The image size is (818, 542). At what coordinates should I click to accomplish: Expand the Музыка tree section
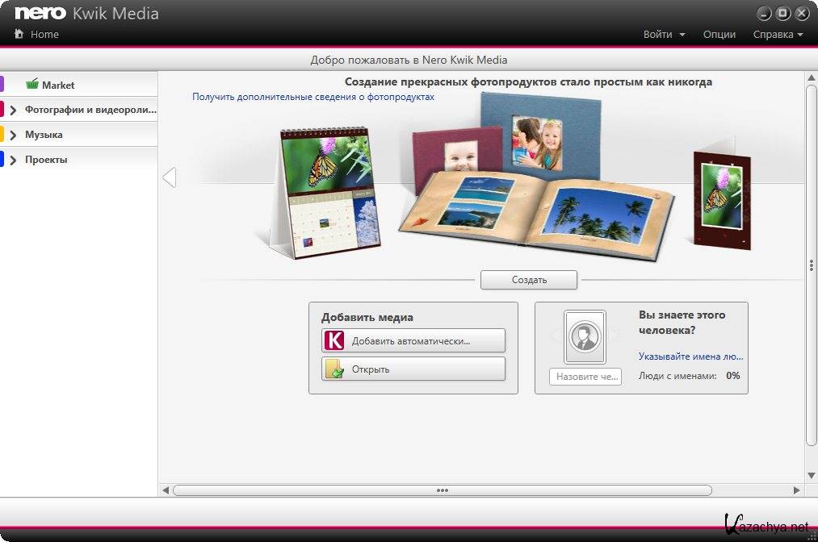pos(13,135)
